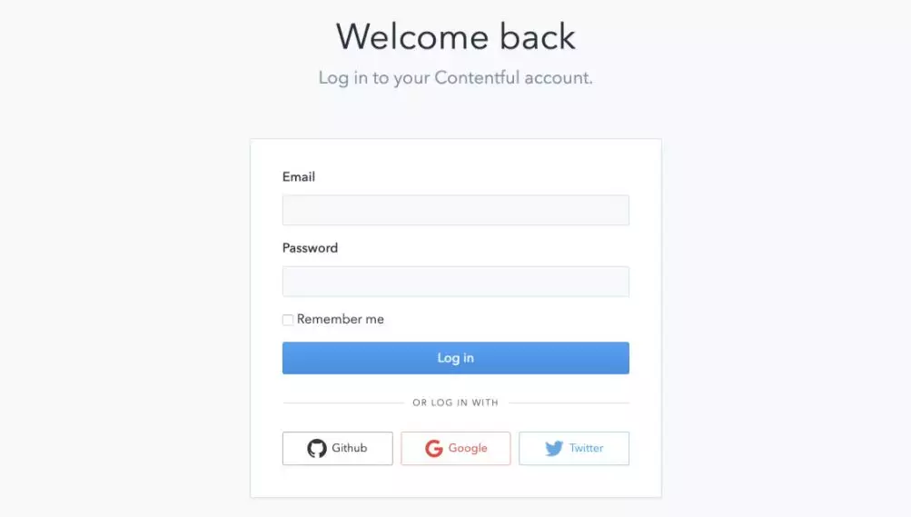Click the divider line right of 'OR LOG IN WITH'
This screenshot has height=517, width=911.
tap(568, 403)
